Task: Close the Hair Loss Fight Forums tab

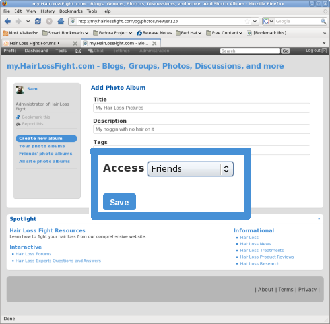Action: coord(75,43)
